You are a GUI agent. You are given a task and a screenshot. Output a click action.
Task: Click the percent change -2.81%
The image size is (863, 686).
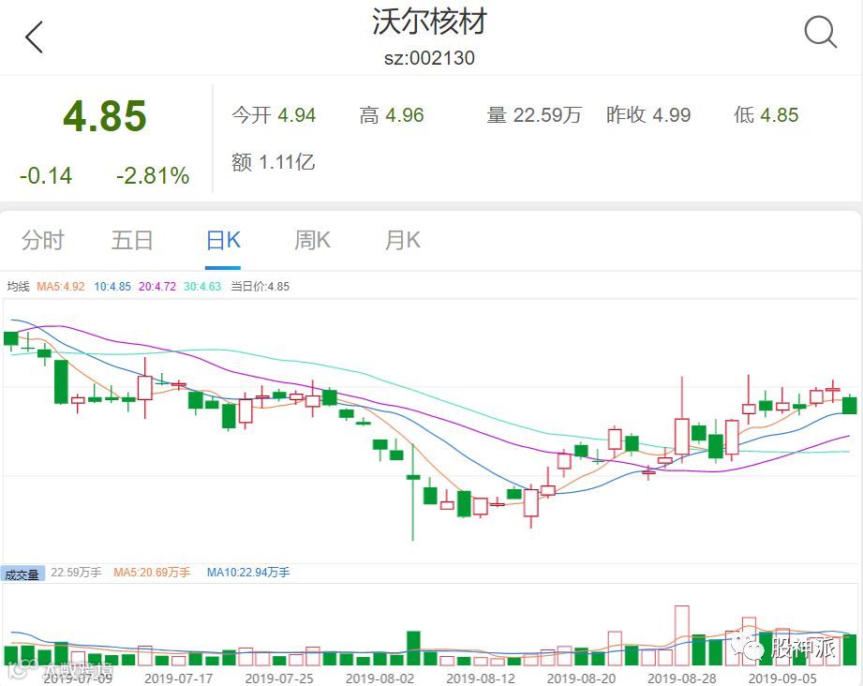[x=153, y=176]
